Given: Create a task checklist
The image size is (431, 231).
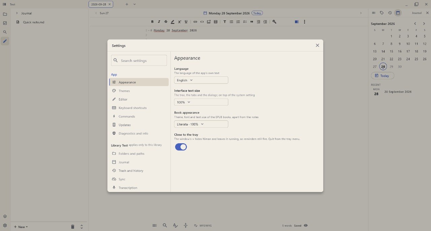Looking at the screenshot, I should coord(245,22).
